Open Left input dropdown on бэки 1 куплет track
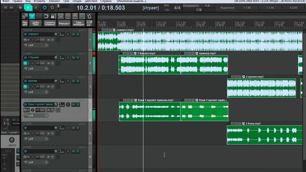The image size is (306, 172). [x=46, y=116]
